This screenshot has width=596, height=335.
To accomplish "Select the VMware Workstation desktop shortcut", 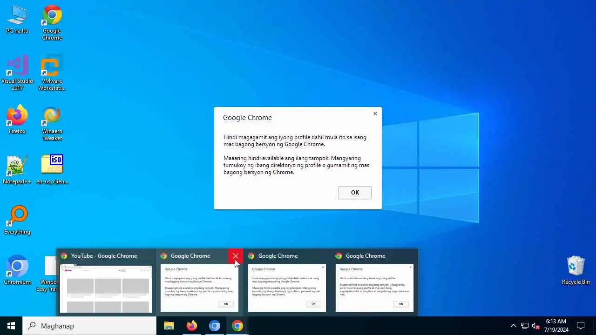I will [52, 73].
